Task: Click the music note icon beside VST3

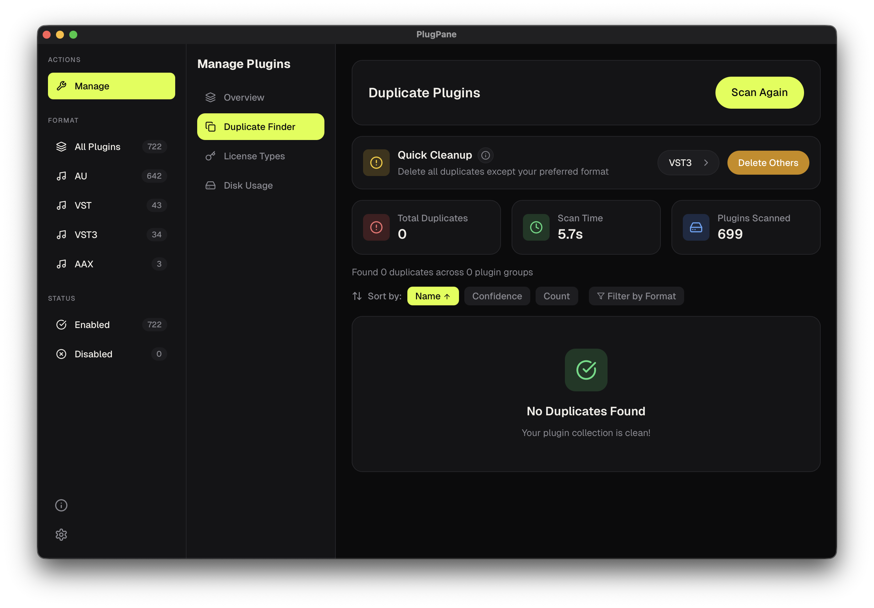Action: [x=61, y=235]
